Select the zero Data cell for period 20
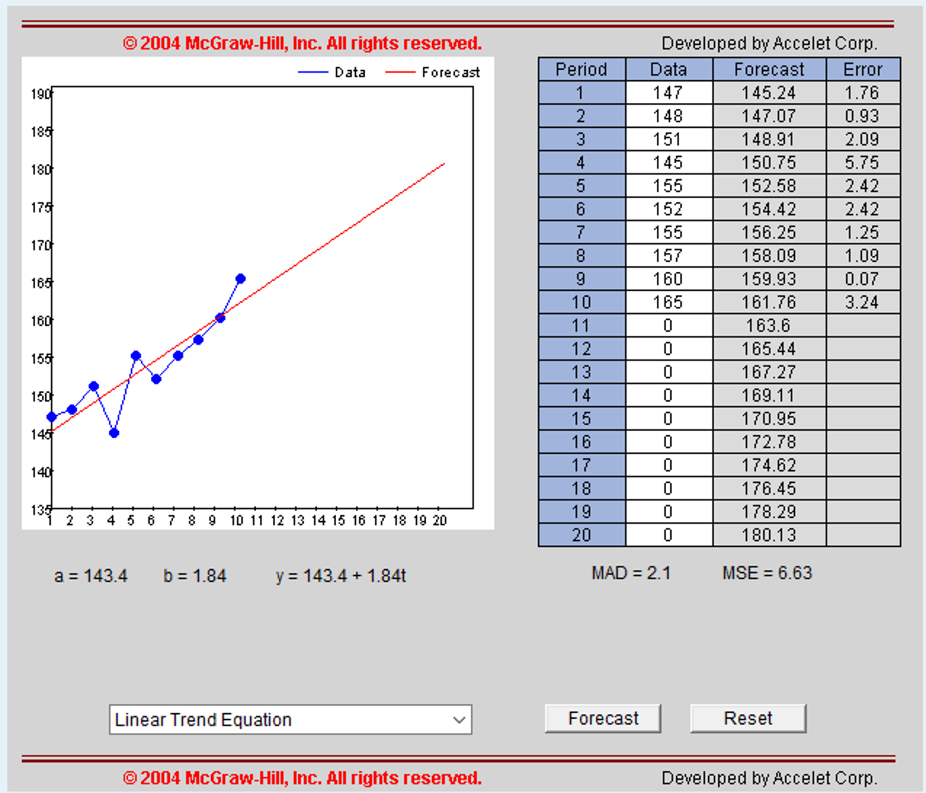This screenshot has width=926, height=793. click(668, 535)
